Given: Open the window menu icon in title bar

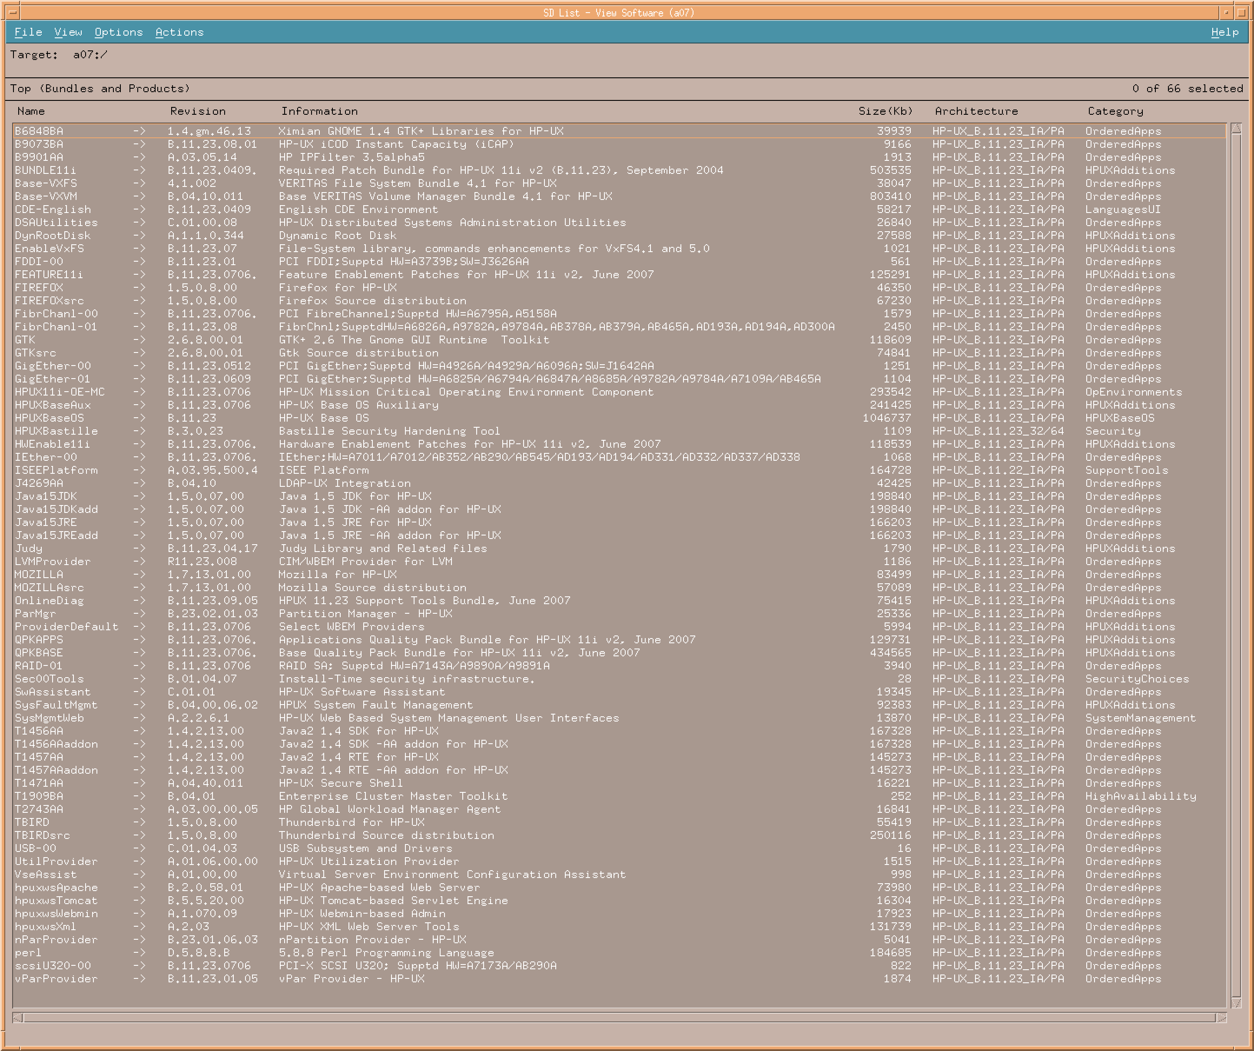Looking at the screenshot, I should pyautogui.click(x=13, y=12).
